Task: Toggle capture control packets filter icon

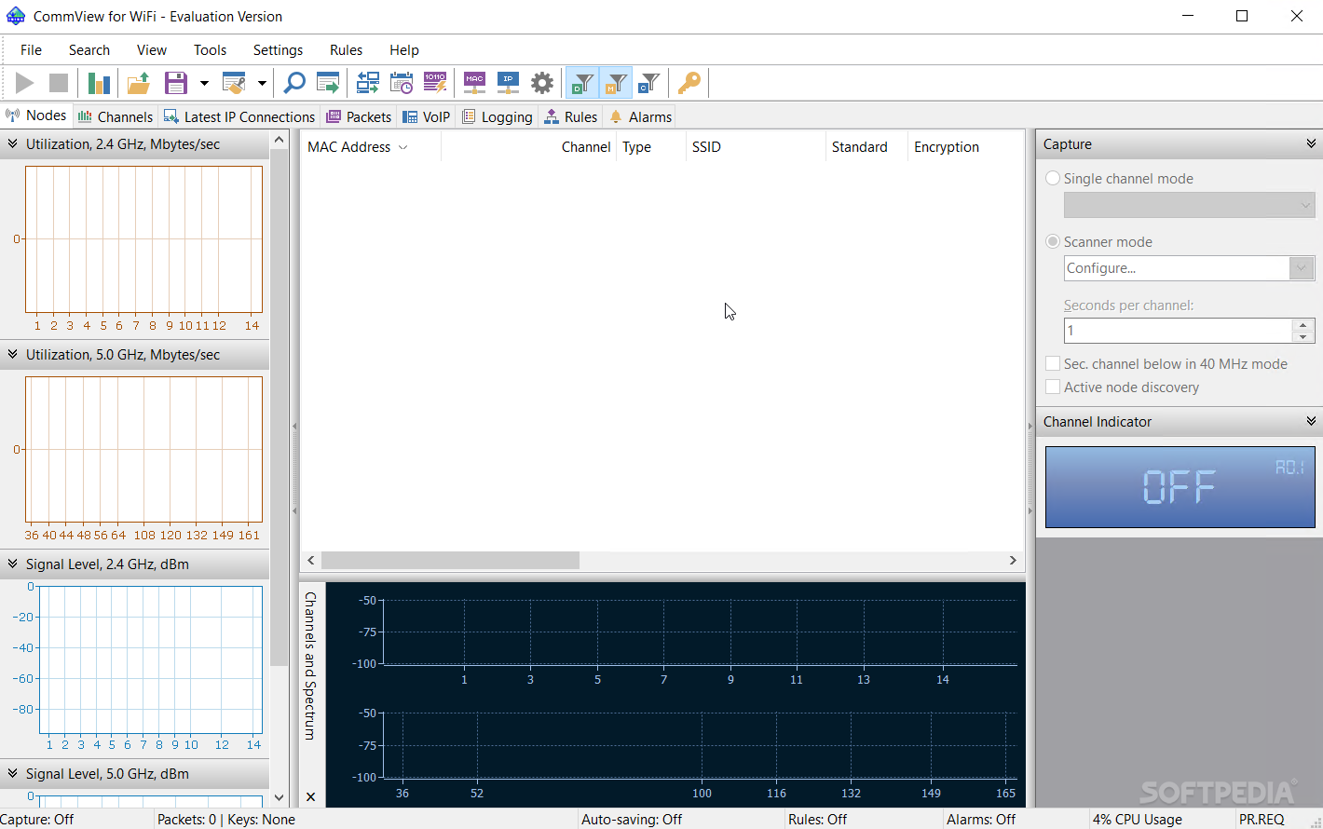Action: [649, 83]
